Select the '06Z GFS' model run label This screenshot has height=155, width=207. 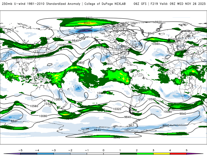click(140, 4)
